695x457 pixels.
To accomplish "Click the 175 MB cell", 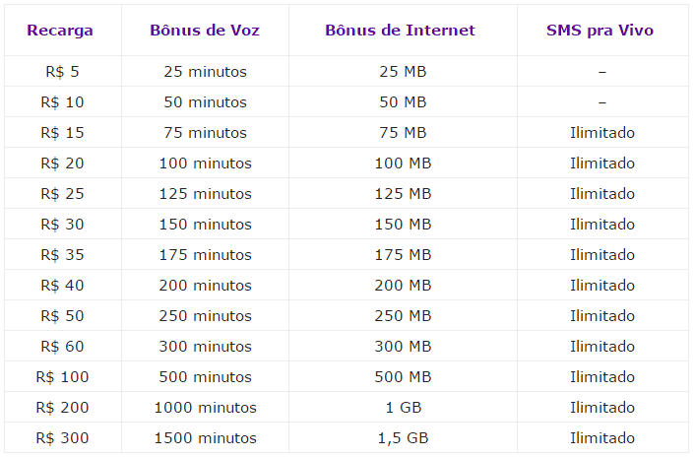I will (x=403, y=255).
